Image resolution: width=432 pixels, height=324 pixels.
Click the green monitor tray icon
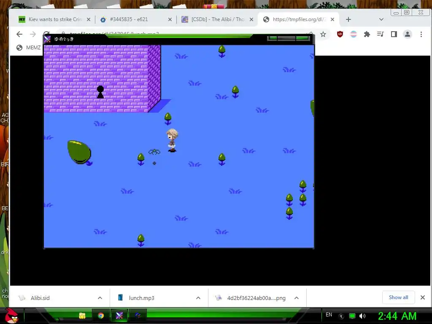(352, 316)
